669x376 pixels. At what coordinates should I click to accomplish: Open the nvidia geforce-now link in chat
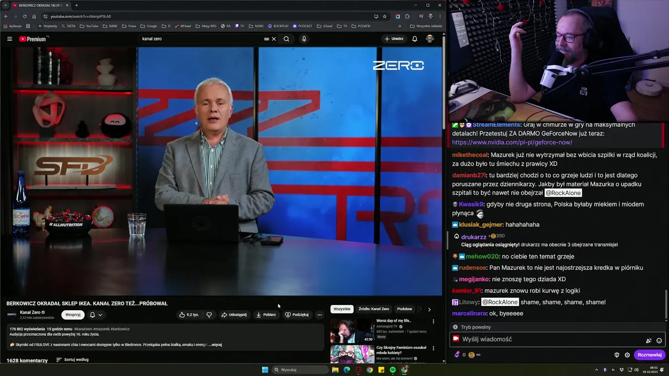(x=512, y=143)
